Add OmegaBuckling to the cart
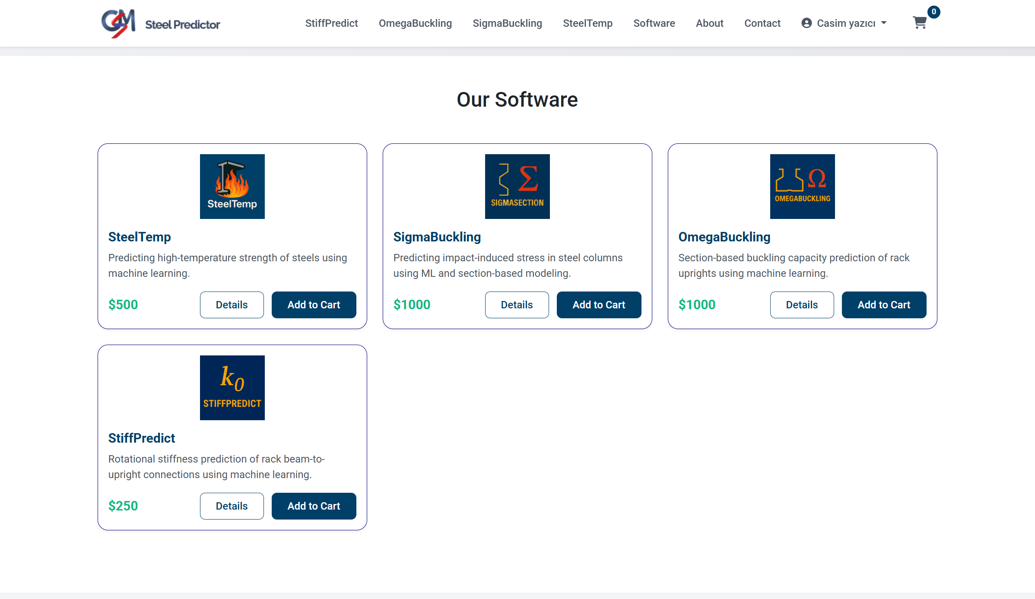 (884, 304)
